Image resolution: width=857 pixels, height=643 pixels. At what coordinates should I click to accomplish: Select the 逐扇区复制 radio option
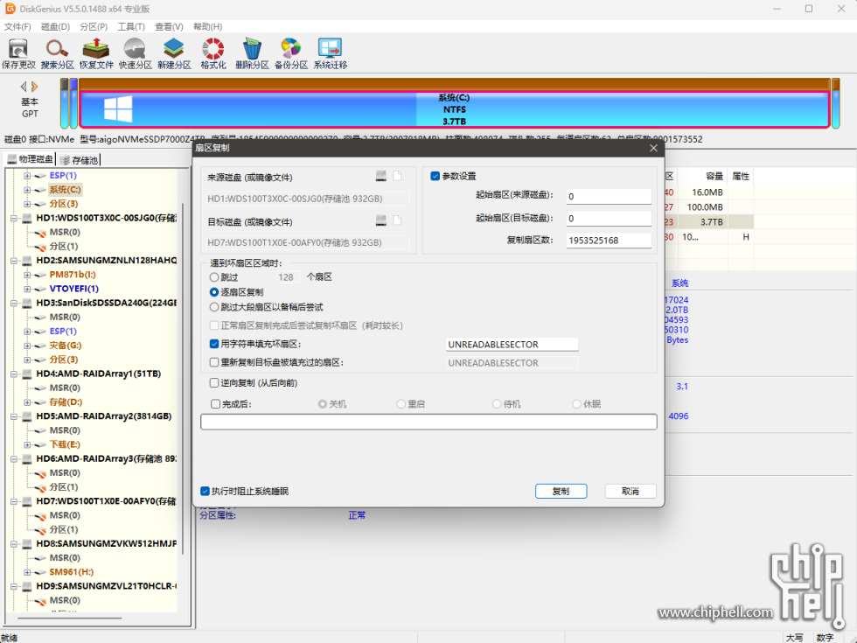click(x=214, y=292)
